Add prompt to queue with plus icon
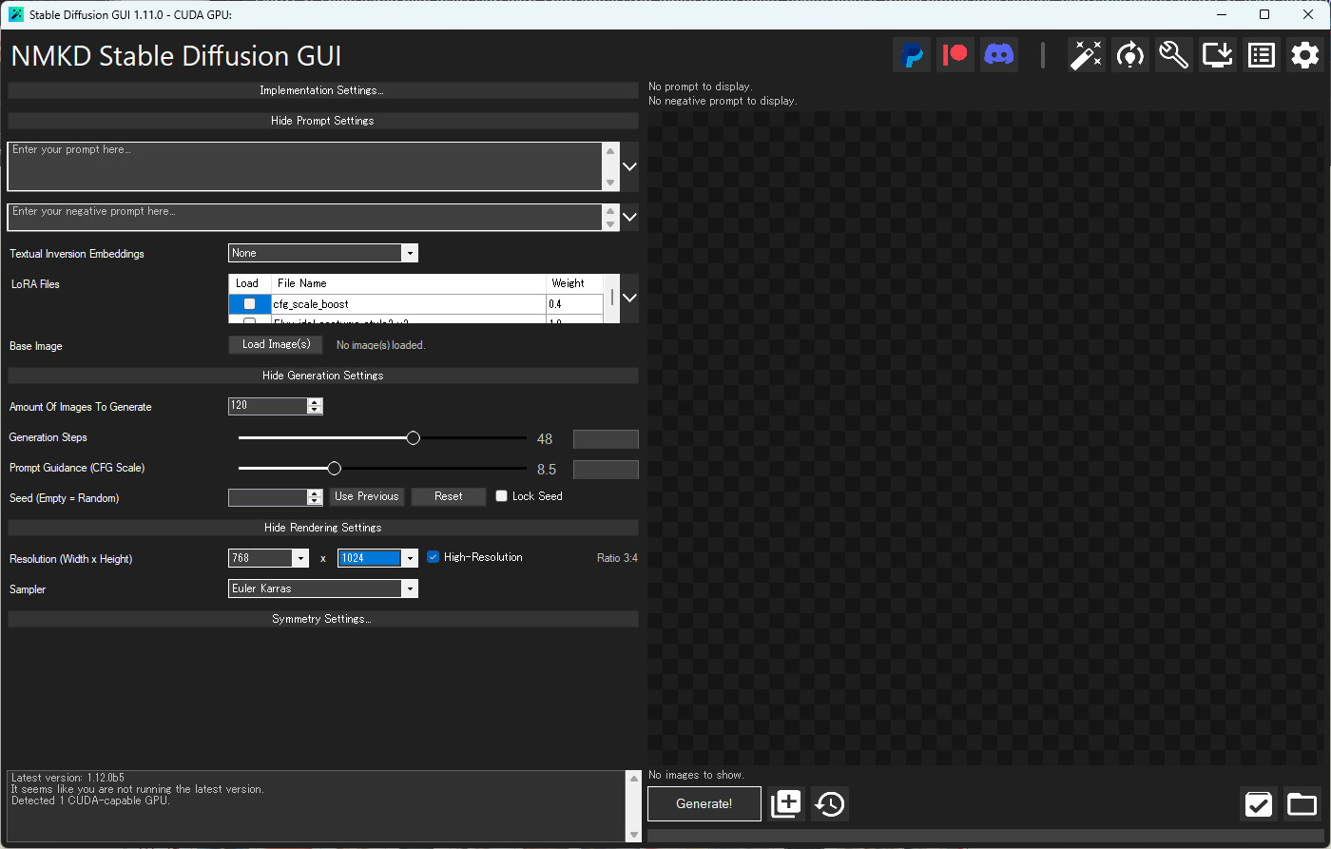Viewport: 1331px width, 849px height. pyautogui.click(x=786, y=804)
